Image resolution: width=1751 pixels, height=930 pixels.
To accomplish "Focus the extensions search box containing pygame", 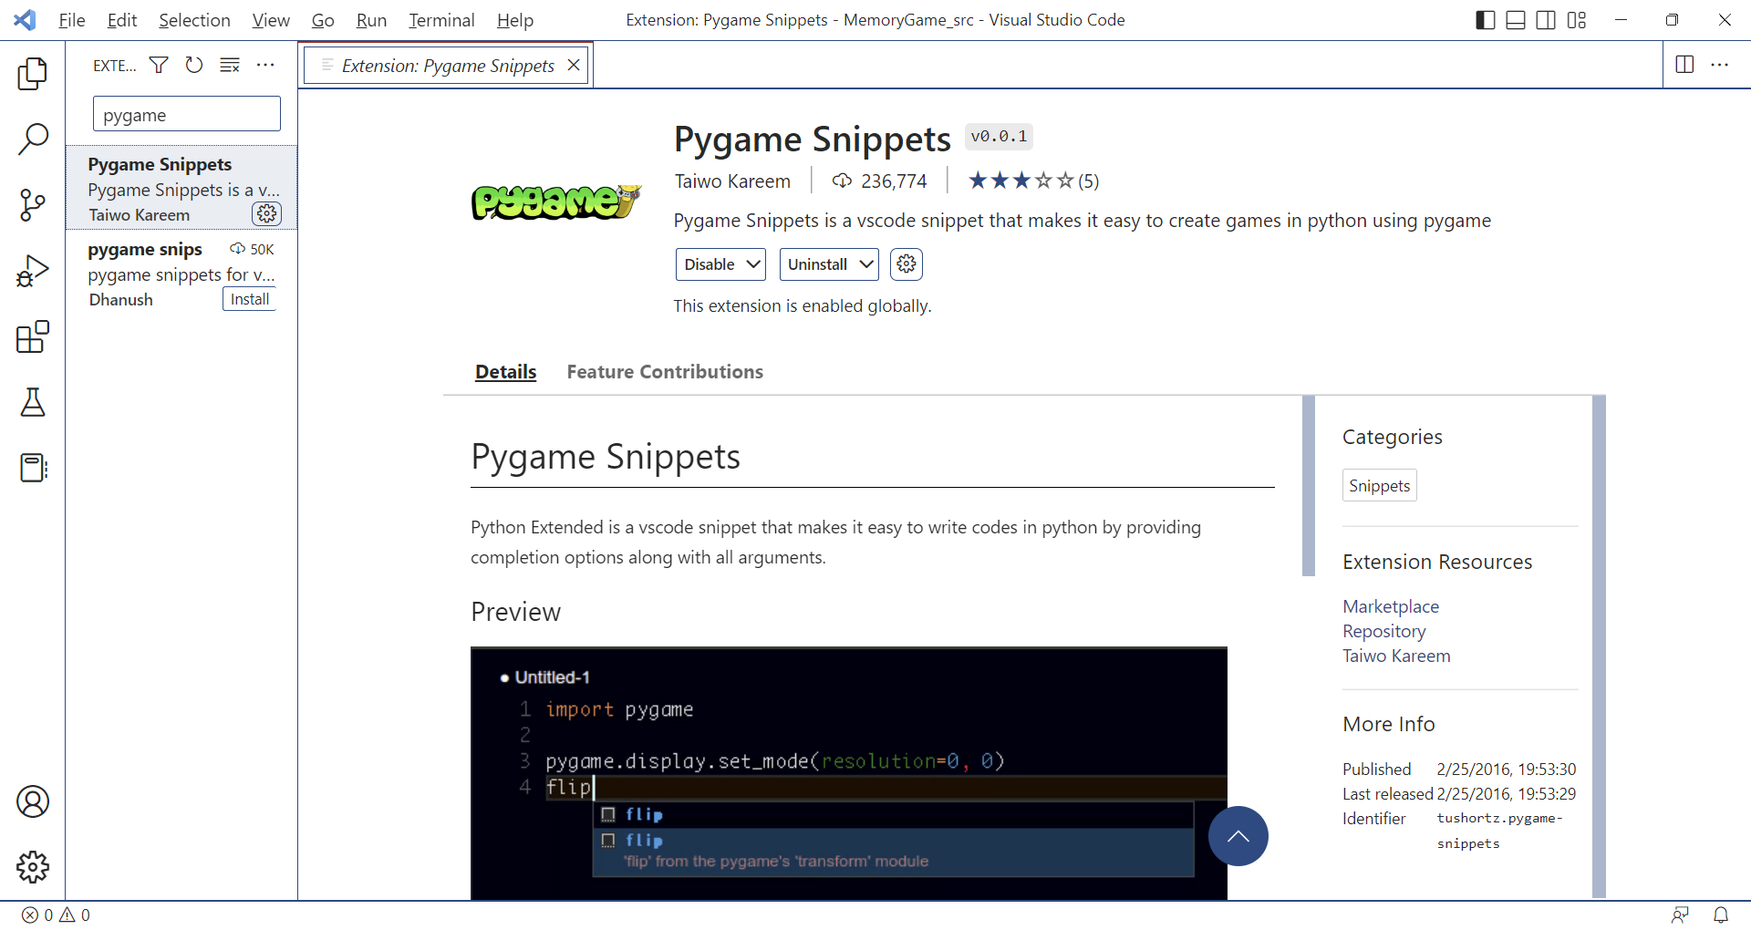I will tap(187, 115).
